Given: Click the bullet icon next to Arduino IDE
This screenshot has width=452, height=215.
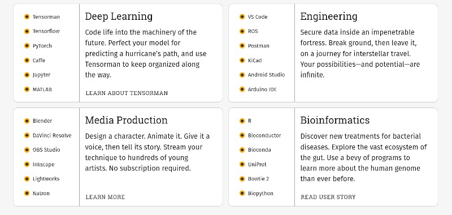Looking at the screenshot, I should click(x=242, y=89).
